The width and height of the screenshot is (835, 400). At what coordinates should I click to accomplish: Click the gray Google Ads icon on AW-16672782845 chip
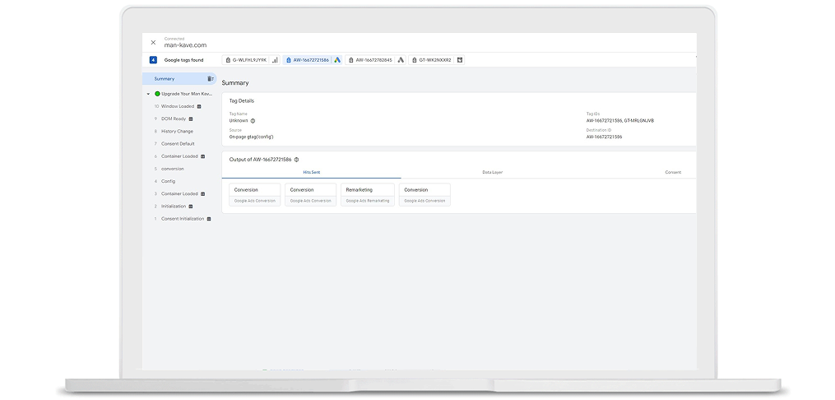pyautogui.click(x=401, y=60)
